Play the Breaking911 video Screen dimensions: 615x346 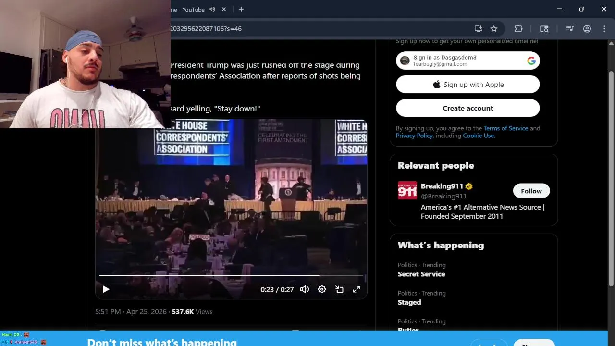(106, 289)
